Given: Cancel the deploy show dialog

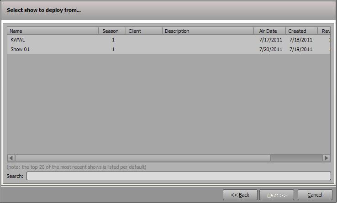Looking at the screenshot, I should tap(315, 195).
